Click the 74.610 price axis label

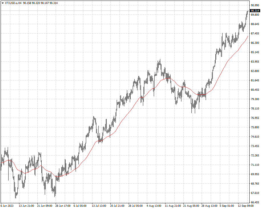(255, 137)
